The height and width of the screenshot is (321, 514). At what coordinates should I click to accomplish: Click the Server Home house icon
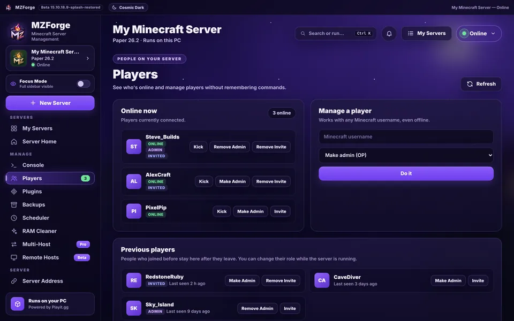point(14,141)
